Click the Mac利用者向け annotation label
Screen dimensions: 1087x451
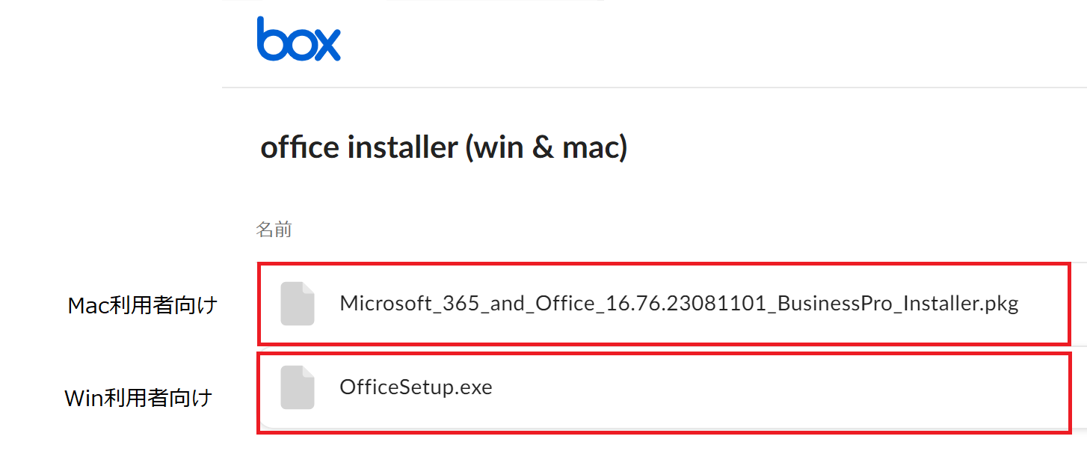coord(142,305)
